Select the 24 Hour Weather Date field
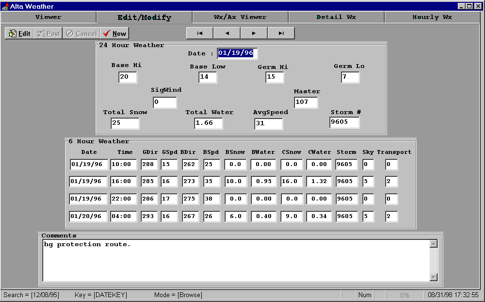The height and width of the screenshot is (302, 485). click(x=237, y=53)
